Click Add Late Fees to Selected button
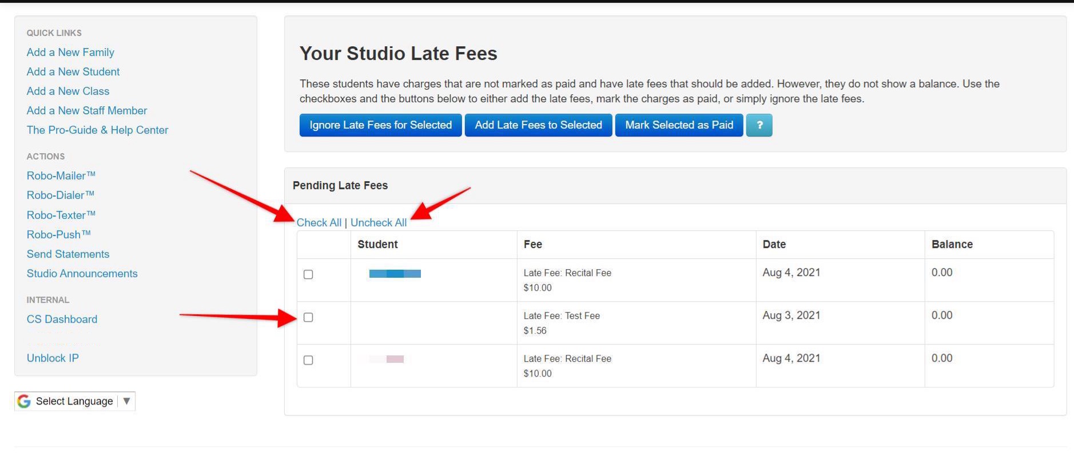Viewport: 1074px width, 456px height. click(538, 125)
